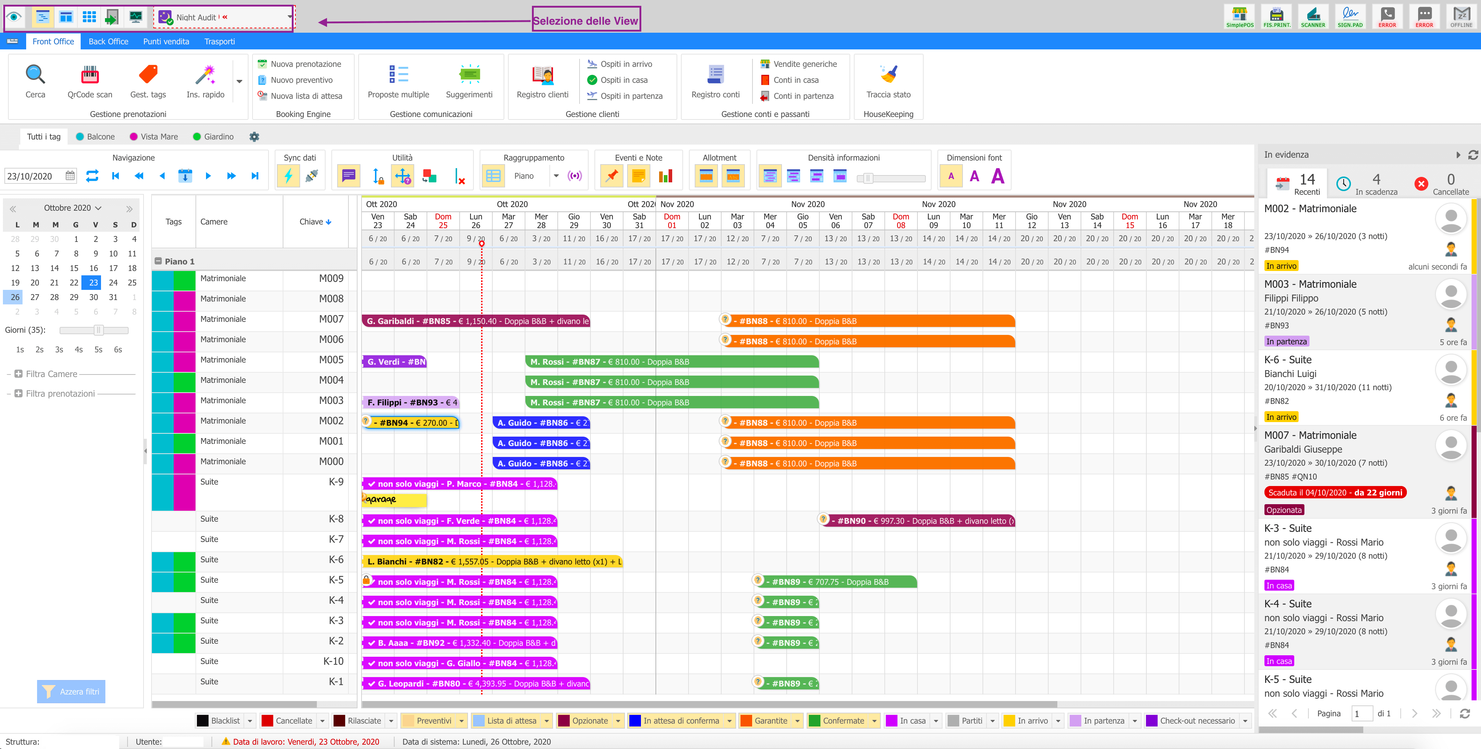1481x749 pixels.
Task: Open the Raggruppamento Piano dropdown
Action: pyautogui.click(x=556, y=176)
